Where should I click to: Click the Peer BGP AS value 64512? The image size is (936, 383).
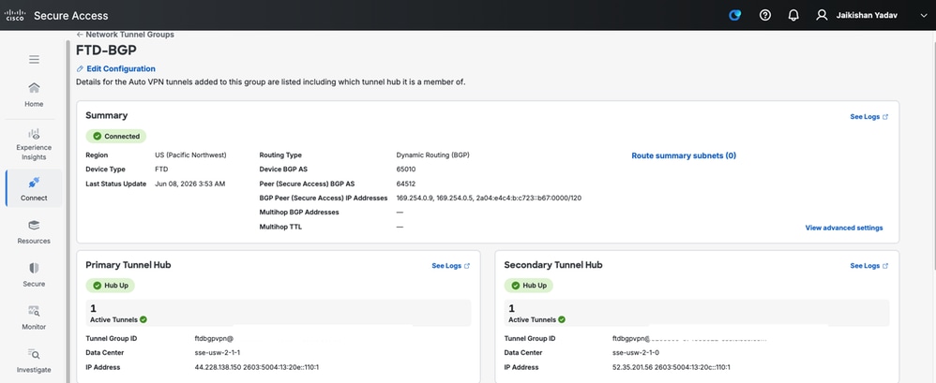pos(406,184)
